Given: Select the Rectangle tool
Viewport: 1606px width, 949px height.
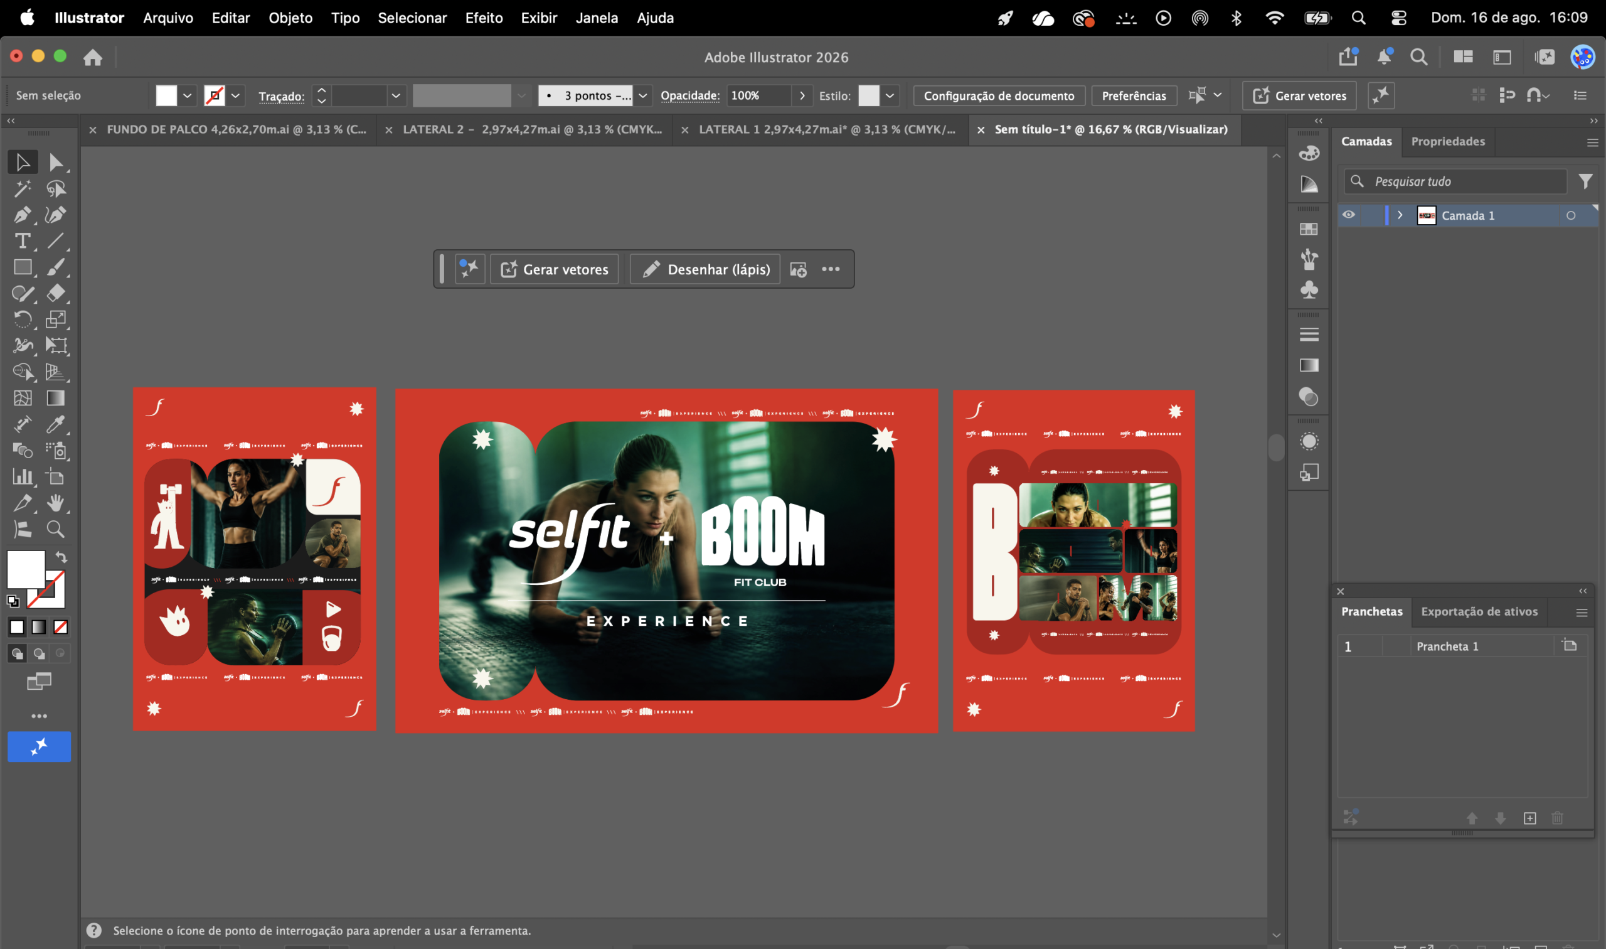Looking at the screenshot, I should [x=23, y=267].
